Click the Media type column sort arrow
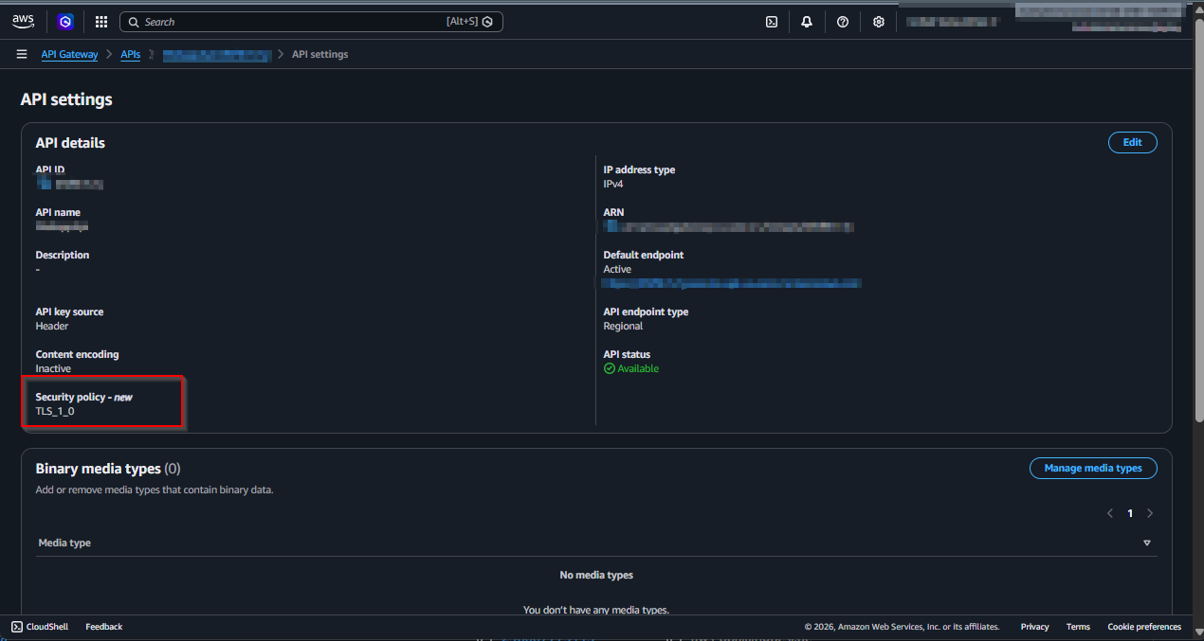The height and width of the screenshot is (641, 1204). tap(1146, 543)
